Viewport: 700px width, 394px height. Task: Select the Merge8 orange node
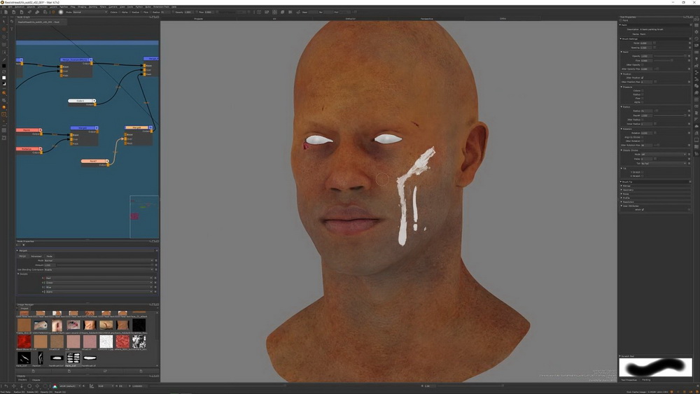[139, 127]
